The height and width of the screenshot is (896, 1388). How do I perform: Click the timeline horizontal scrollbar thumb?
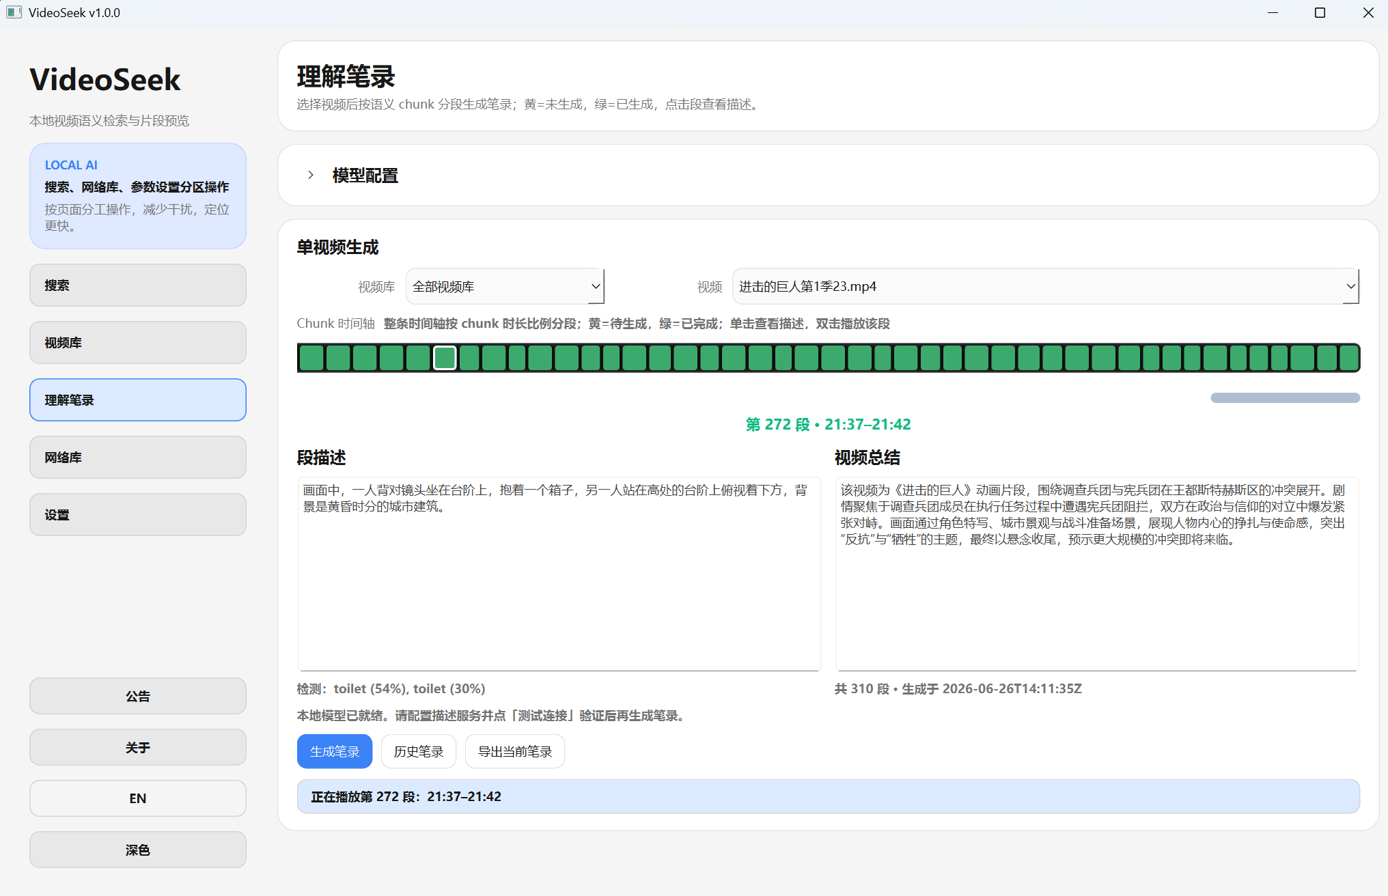pos(1285,397)
